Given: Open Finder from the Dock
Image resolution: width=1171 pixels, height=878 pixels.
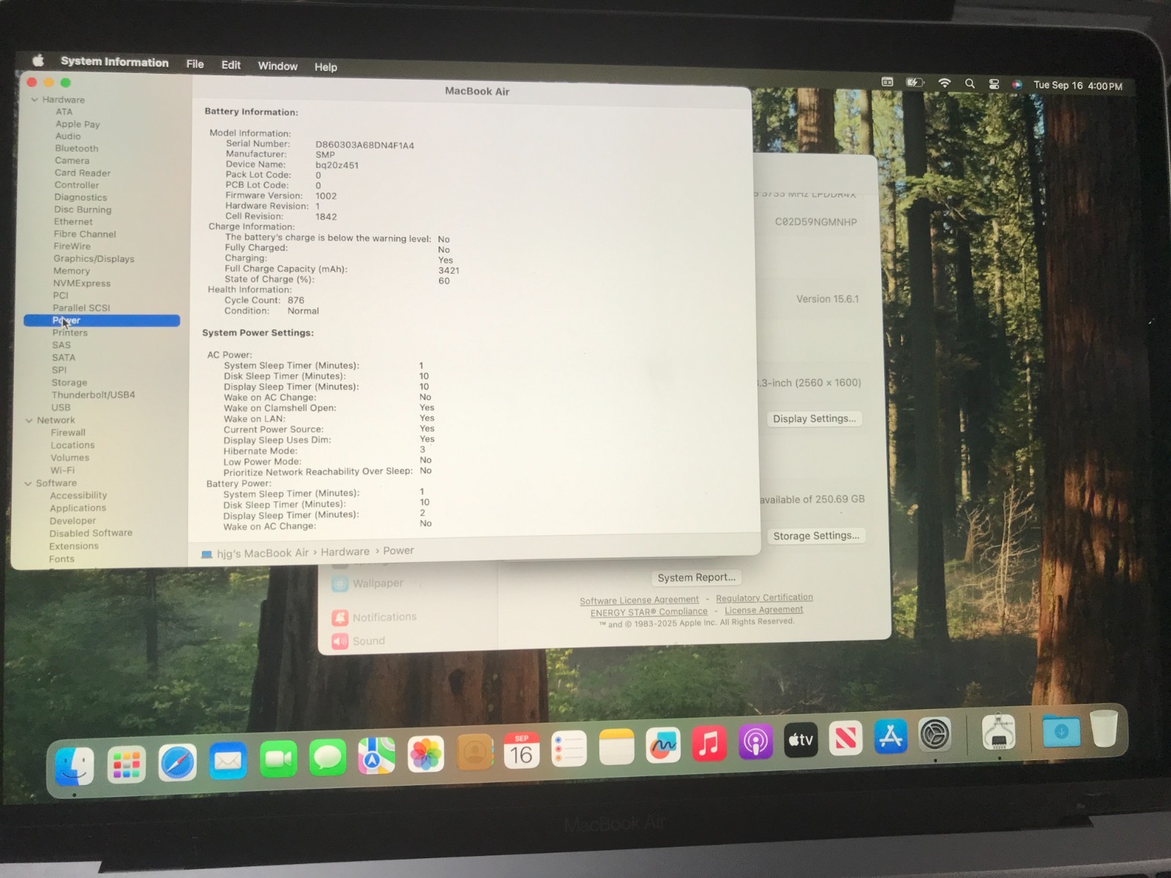Looking at the screenshot, I should (x=75, y=766).
